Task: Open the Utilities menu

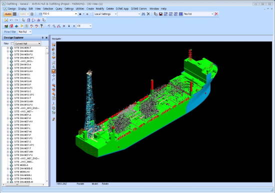Action: 80,8
